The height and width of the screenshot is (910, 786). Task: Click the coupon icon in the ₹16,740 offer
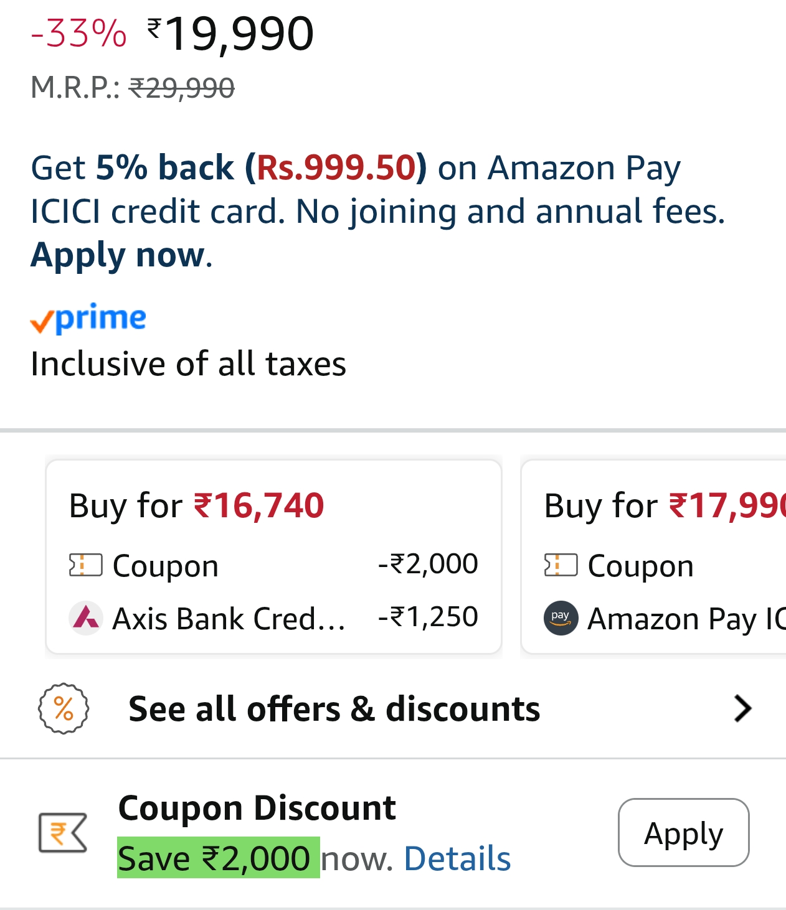pyautogui.click(x=85, y=565)
